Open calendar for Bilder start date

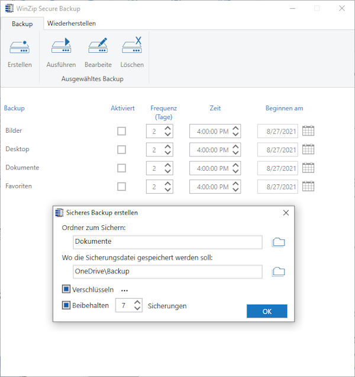tap(308, 131)
